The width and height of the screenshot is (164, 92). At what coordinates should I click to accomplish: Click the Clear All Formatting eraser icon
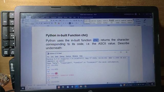click(x=60, y=20)
